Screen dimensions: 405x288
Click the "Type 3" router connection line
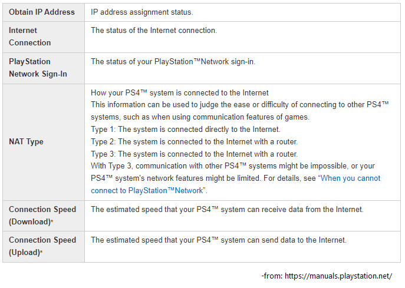click(x=195, y=154)
